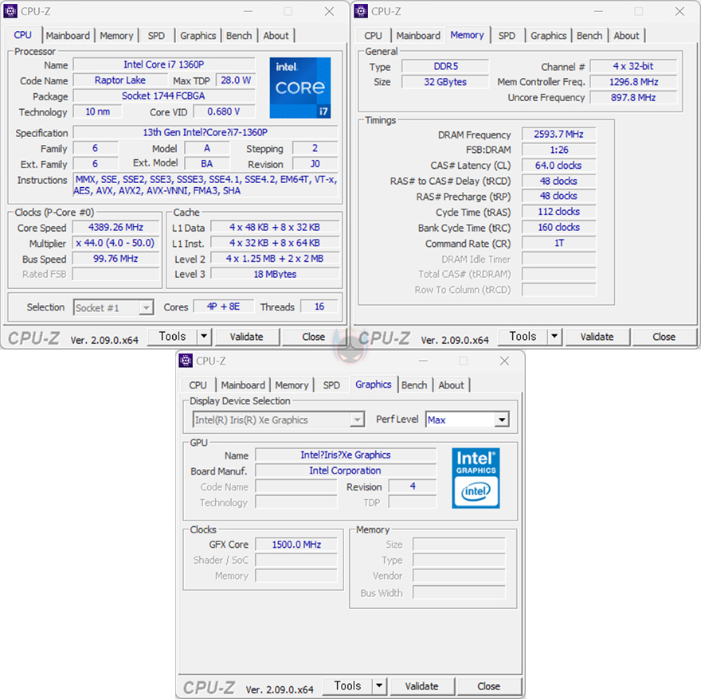
Task: Click the GPU Board Manuf. Intel Corporation field
Action: (346, 471)
